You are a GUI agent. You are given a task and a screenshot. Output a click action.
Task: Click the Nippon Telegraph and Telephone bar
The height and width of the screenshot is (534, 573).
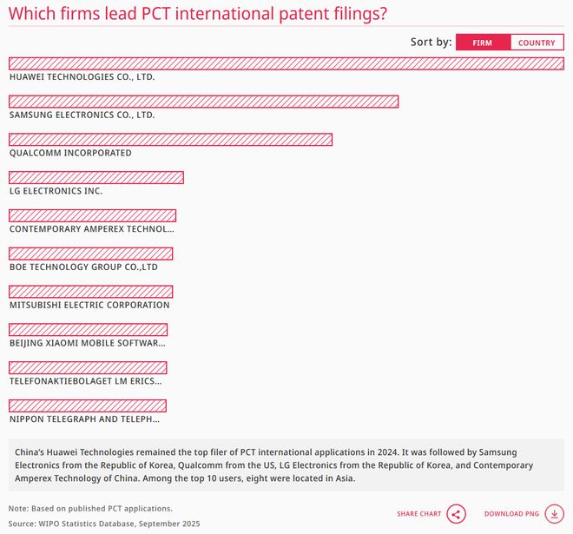tap(87, 405)
